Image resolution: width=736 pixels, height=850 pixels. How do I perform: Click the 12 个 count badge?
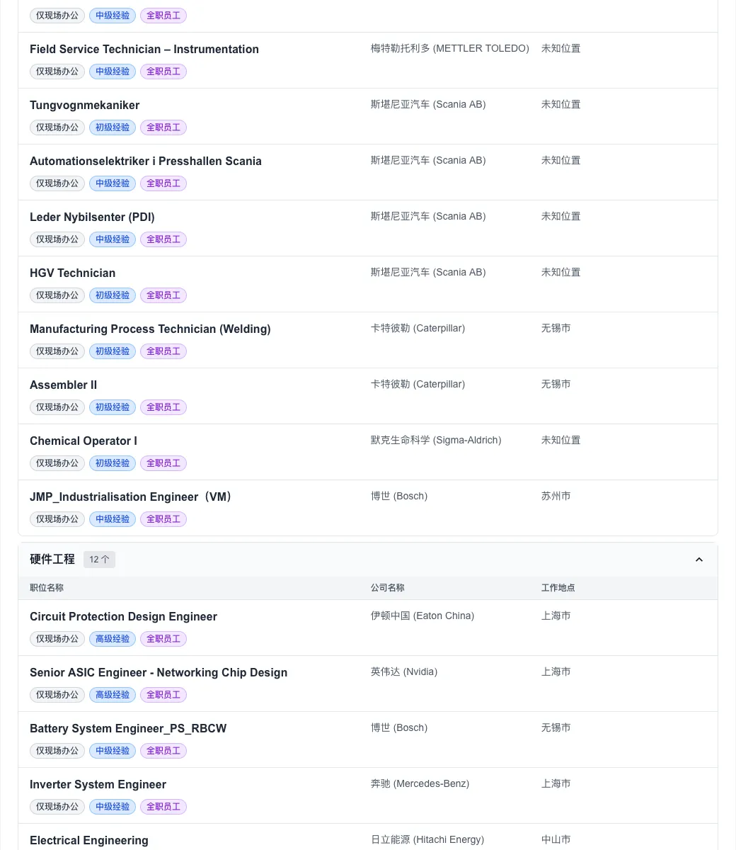tap(99, 560)
